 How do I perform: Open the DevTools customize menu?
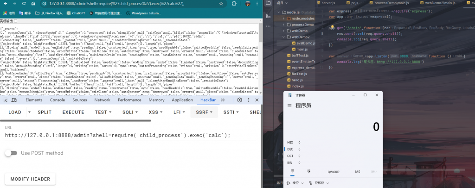coord(249,100)
